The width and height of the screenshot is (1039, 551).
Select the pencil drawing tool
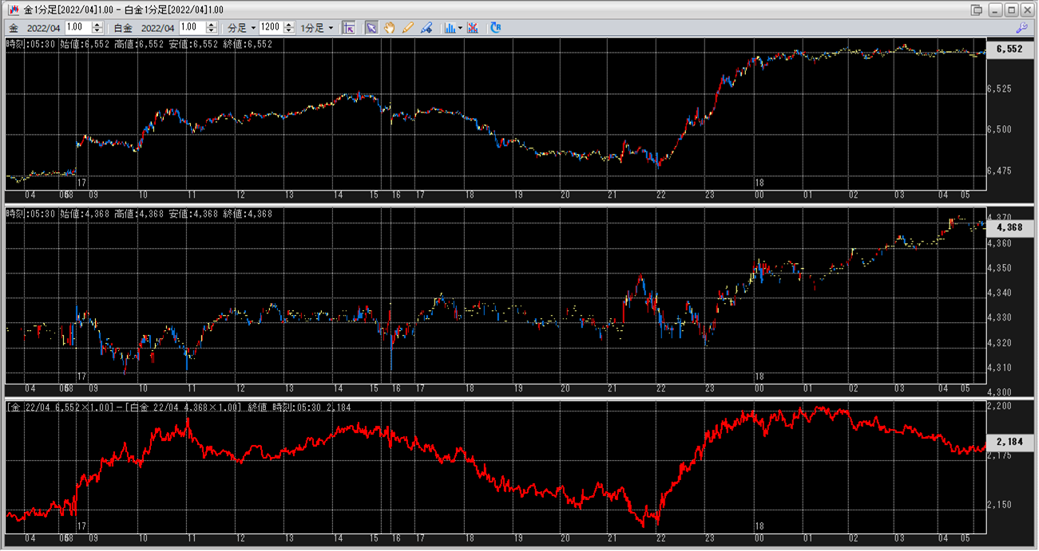[x=408, y=27]
